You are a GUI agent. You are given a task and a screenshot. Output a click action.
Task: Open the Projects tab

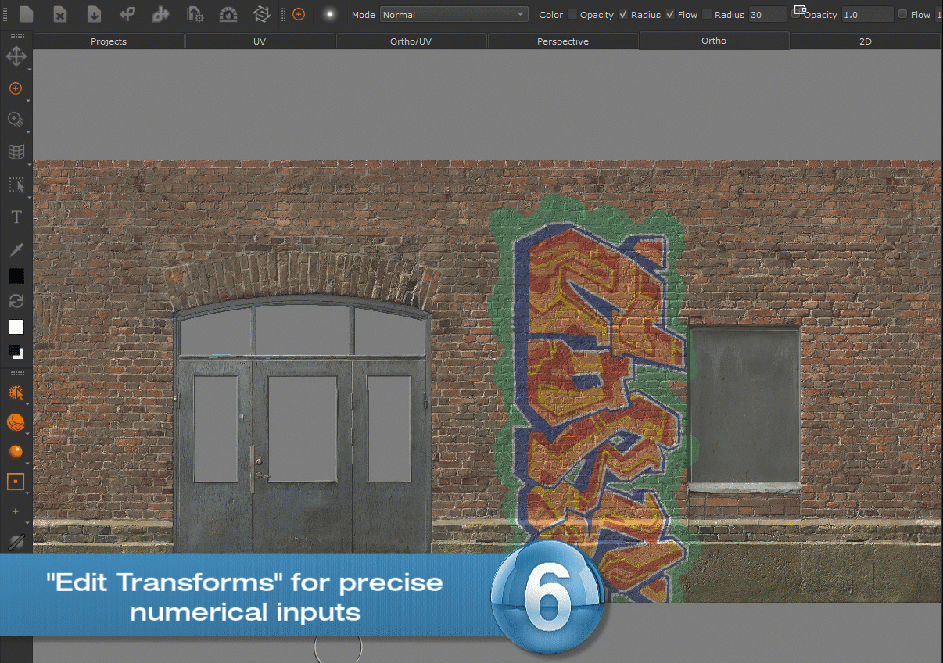coord(109,41)
